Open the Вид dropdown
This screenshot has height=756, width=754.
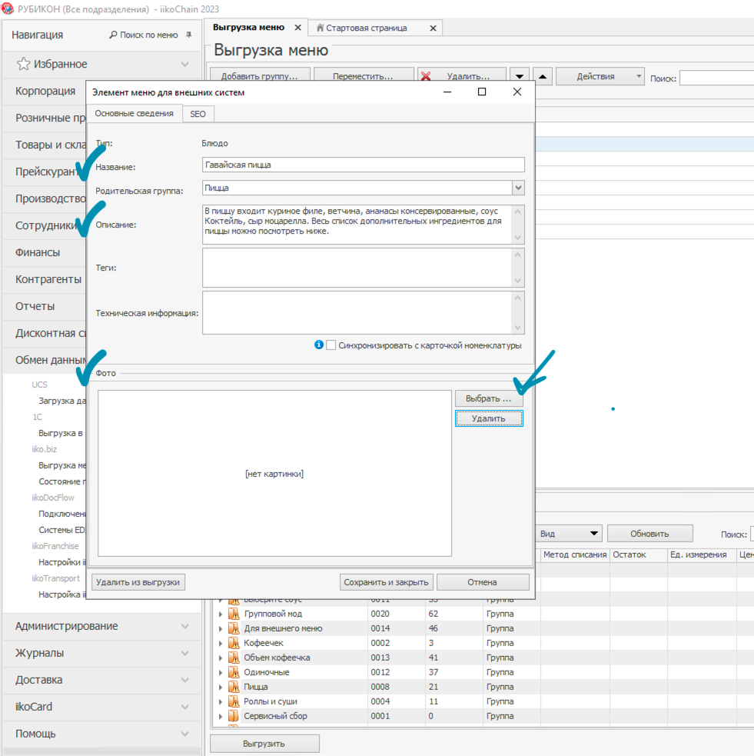pyautogui.click(x=593, y=534)
